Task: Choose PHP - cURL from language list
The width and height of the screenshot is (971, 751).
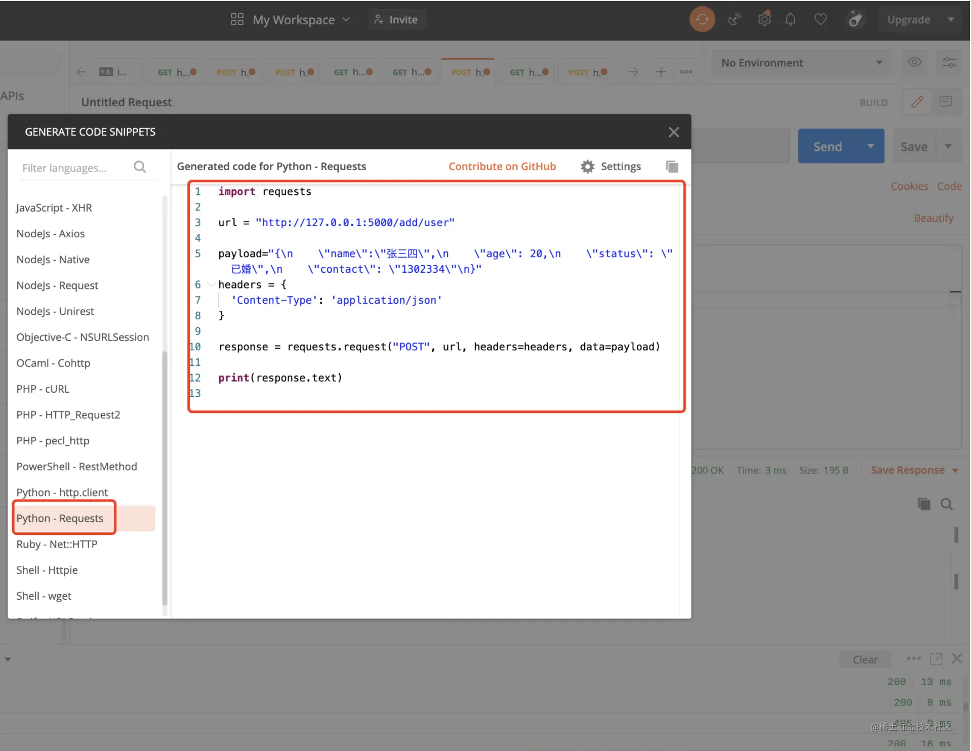Action: coord(43,389)
